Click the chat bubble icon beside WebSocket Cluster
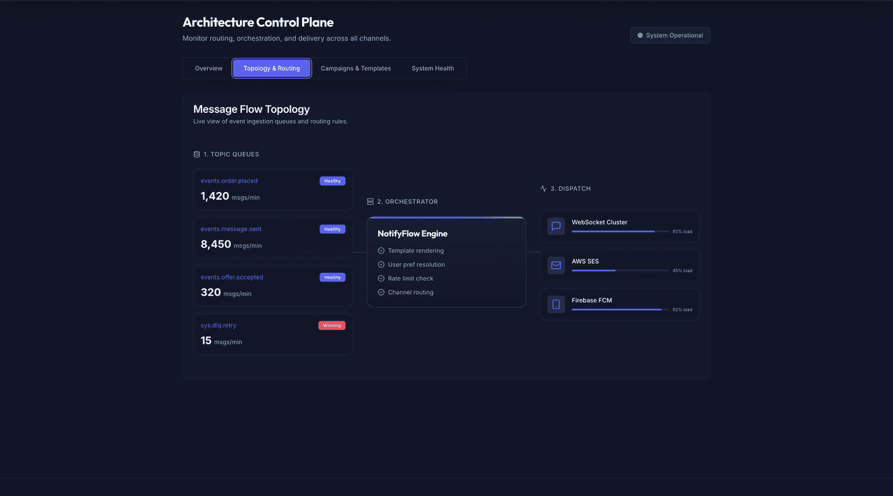The height and width of the screenshot is (496, 893). 556,226
